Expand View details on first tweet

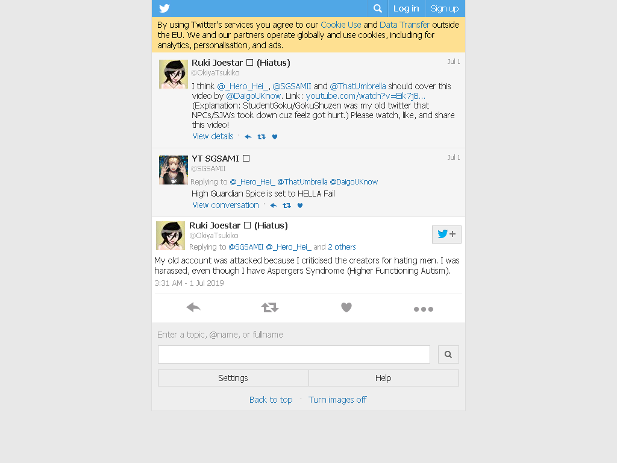[x=213, y=136]
